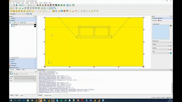Click the Excel icon in taskbar
The height and width of the screenshot is (102, 182).
click(x=65, y=100)
